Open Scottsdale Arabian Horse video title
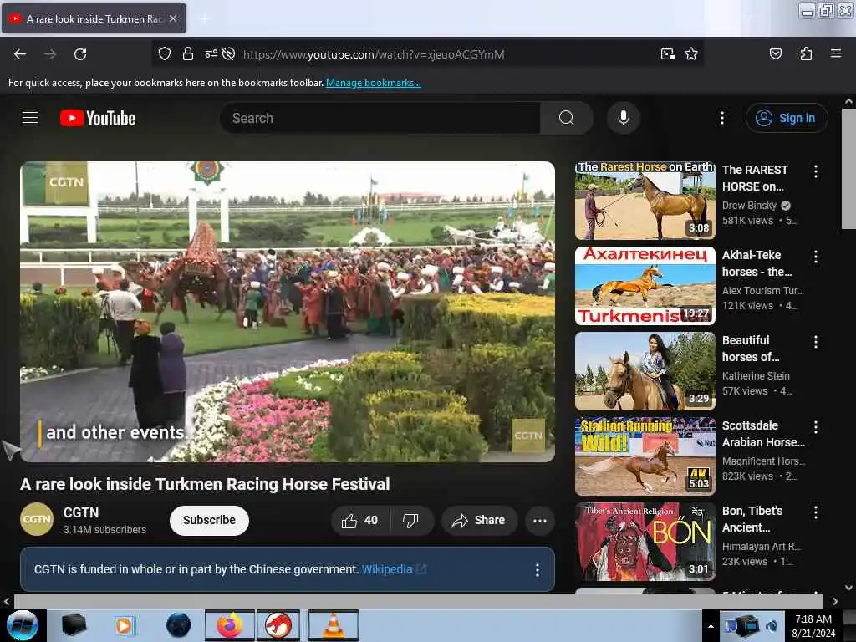 click(x=763, y=434)
